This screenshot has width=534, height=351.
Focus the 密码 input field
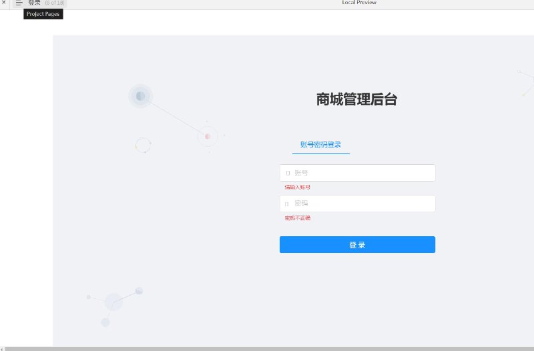click(x=357, y=204)
